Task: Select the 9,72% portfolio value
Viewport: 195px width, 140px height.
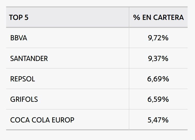Action: tap(158, 38)
